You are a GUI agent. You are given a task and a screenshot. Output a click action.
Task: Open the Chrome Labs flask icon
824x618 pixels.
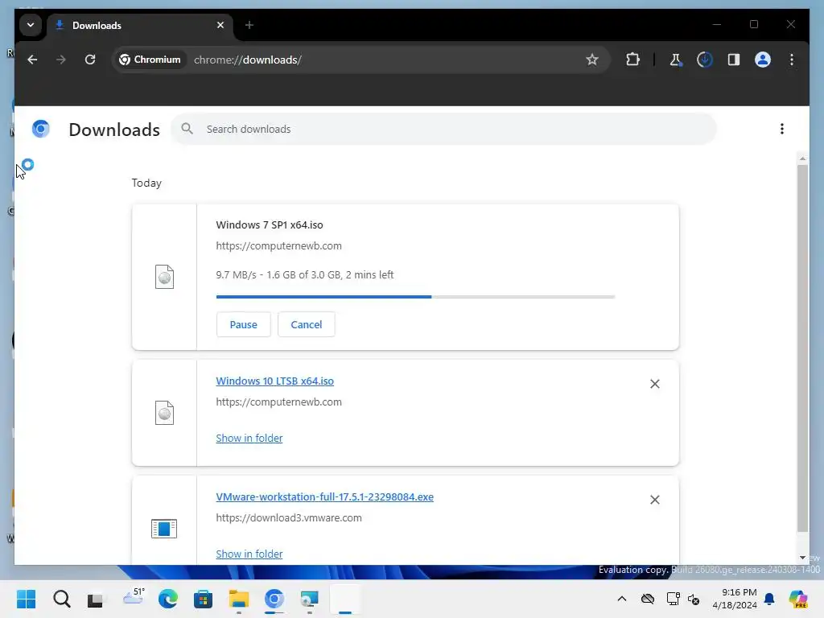(676, 60)
